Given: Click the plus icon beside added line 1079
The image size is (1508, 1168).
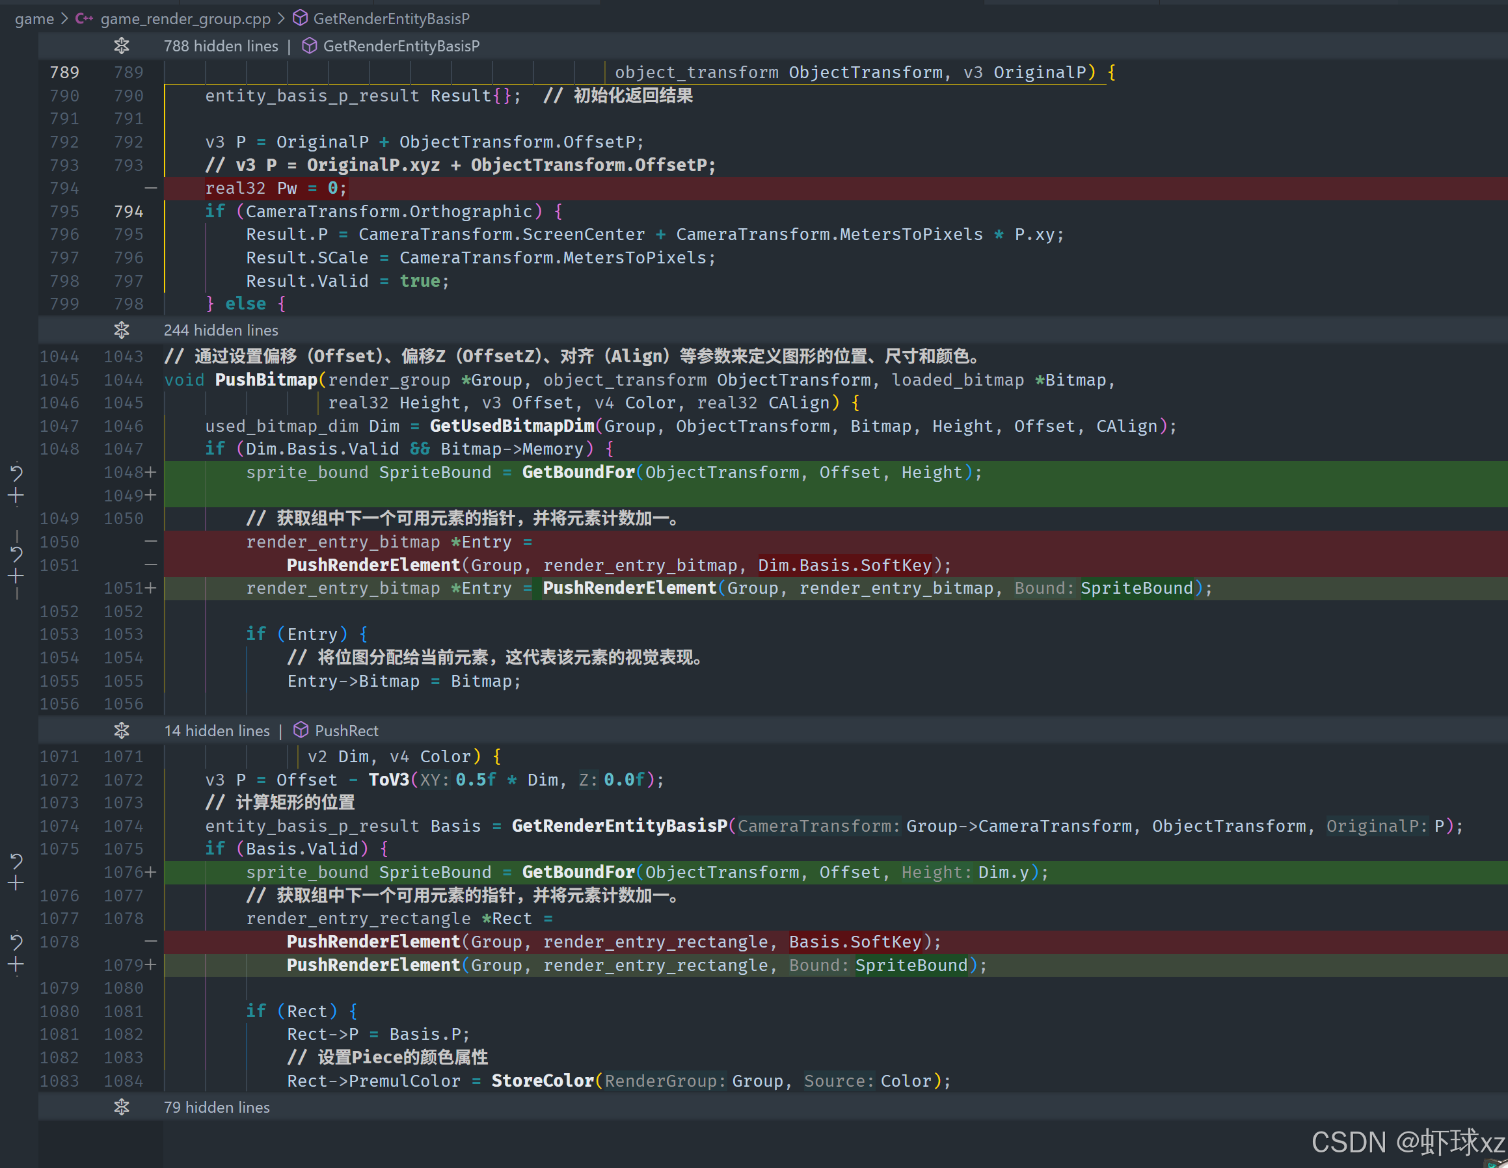Looking at the screenshot, I should 16,965.
